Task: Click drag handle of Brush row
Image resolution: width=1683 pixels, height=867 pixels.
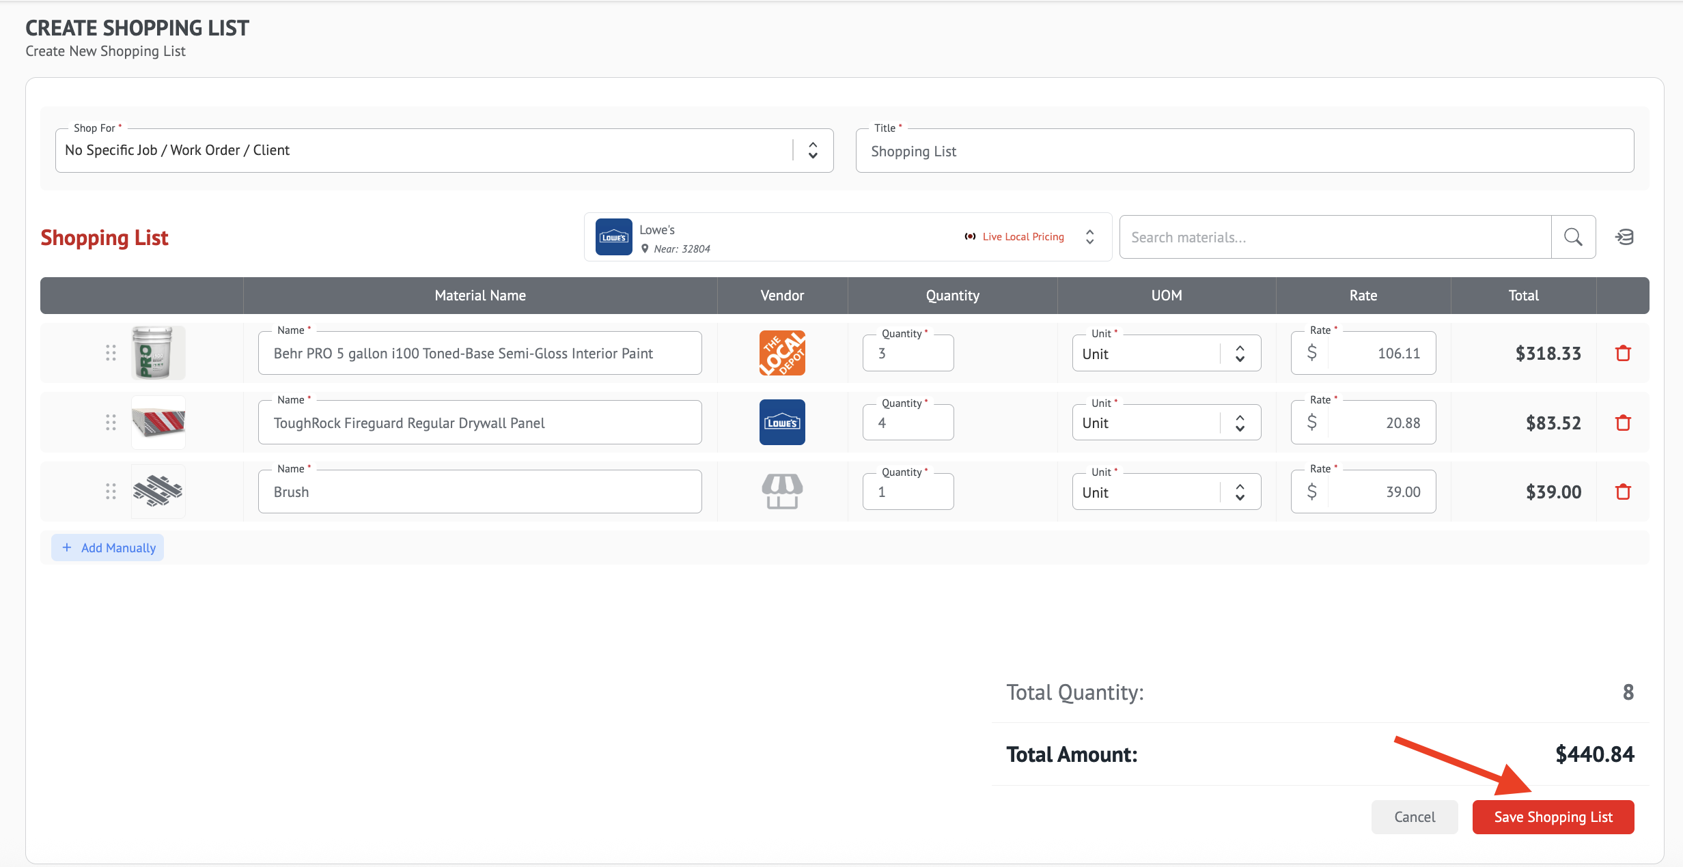Action: [111, 492]
